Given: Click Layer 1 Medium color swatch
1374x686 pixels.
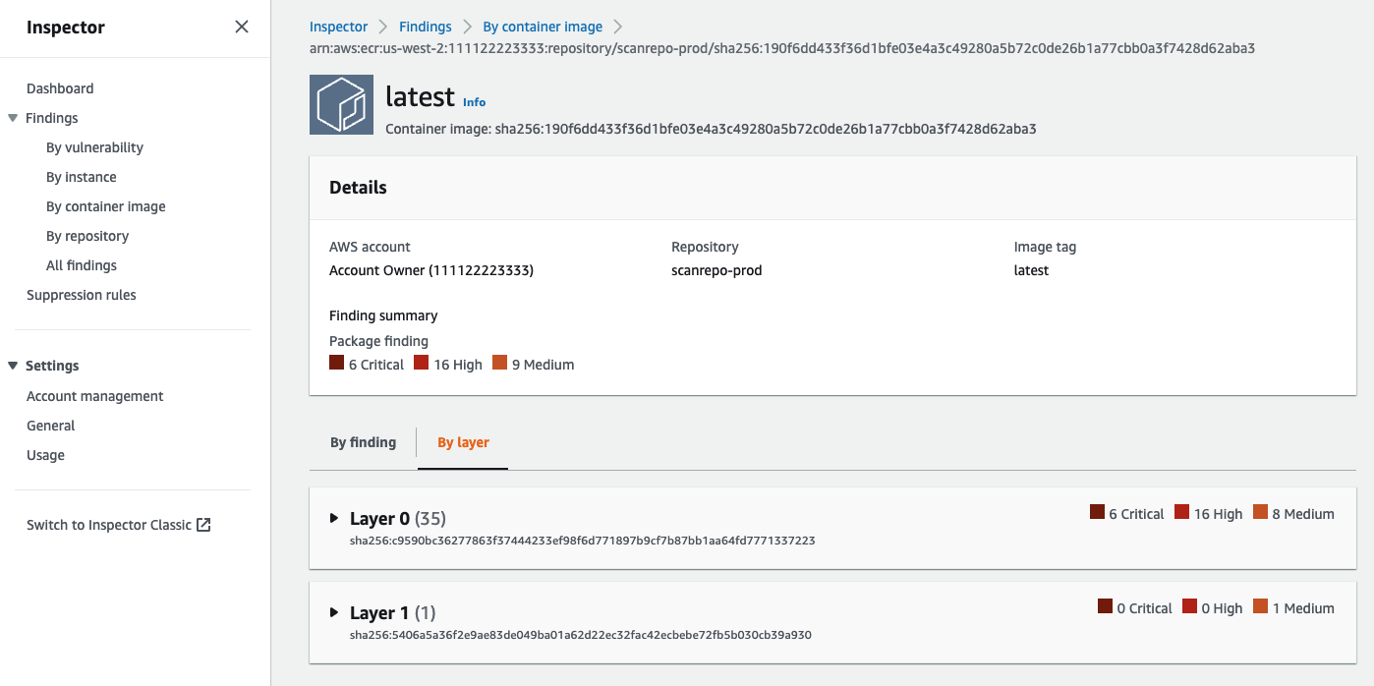Looking at the screenshot, I should 1260,606.
